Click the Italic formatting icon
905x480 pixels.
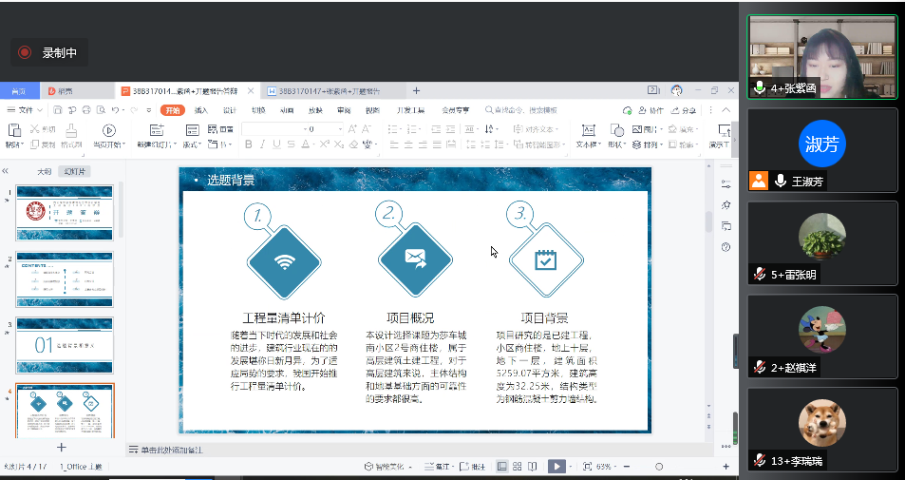coord(262,144)
